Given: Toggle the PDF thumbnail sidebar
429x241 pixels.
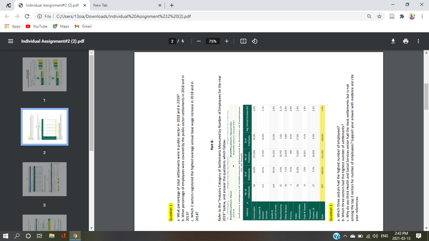Looking at the screenshot, I should click(10, 41).
